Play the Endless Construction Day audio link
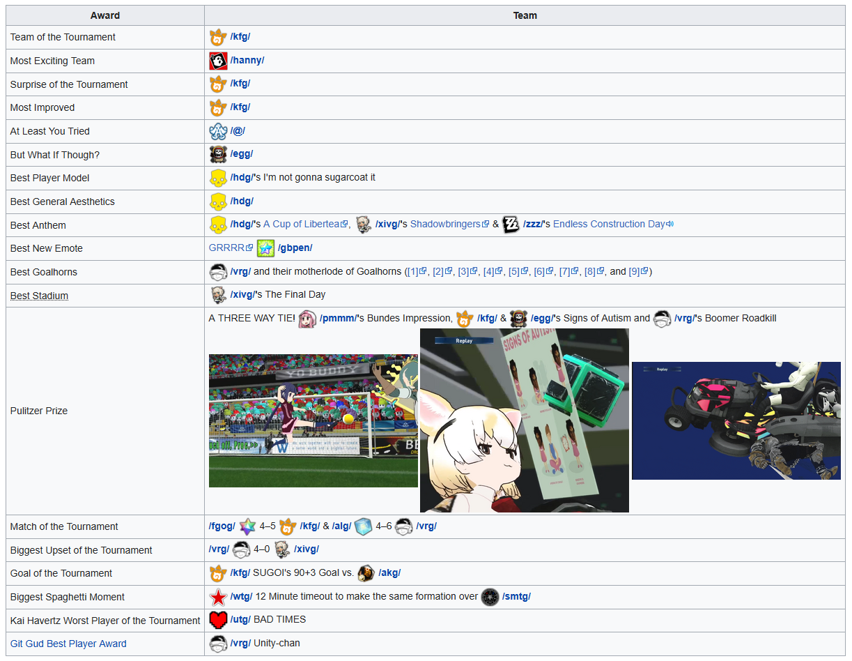This screenshot has width=852, height=661. coord(613,224)
